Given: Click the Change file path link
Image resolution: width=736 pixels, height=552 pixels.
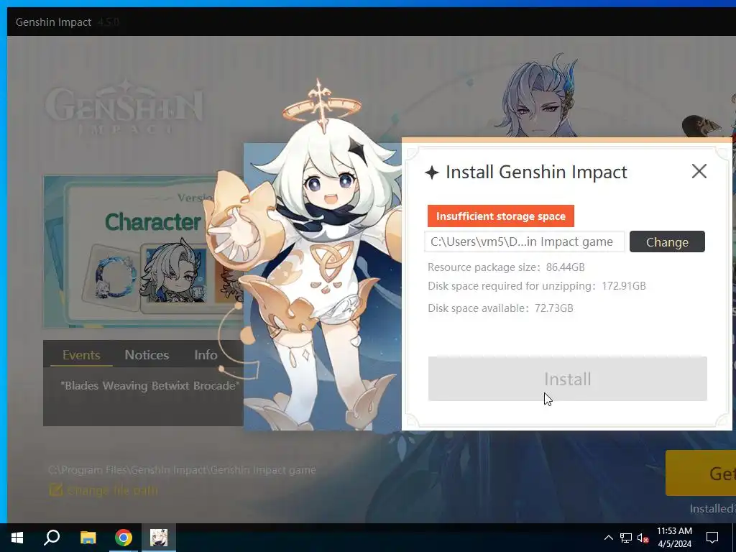Looking at the screenshot, I should pos(113,490).
